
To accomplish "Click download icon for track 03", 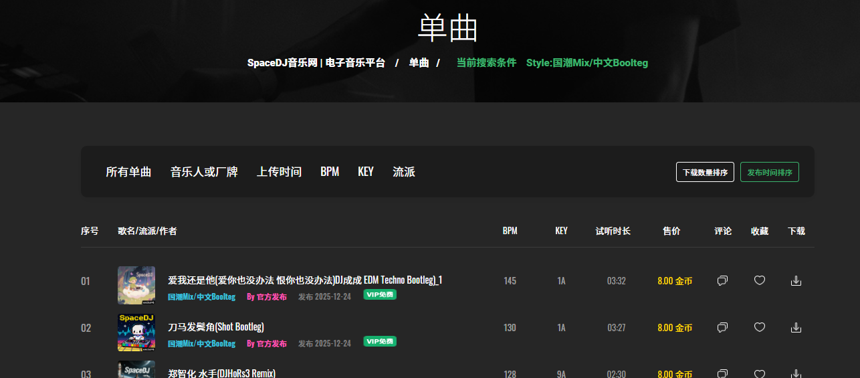I will [796, 373].
